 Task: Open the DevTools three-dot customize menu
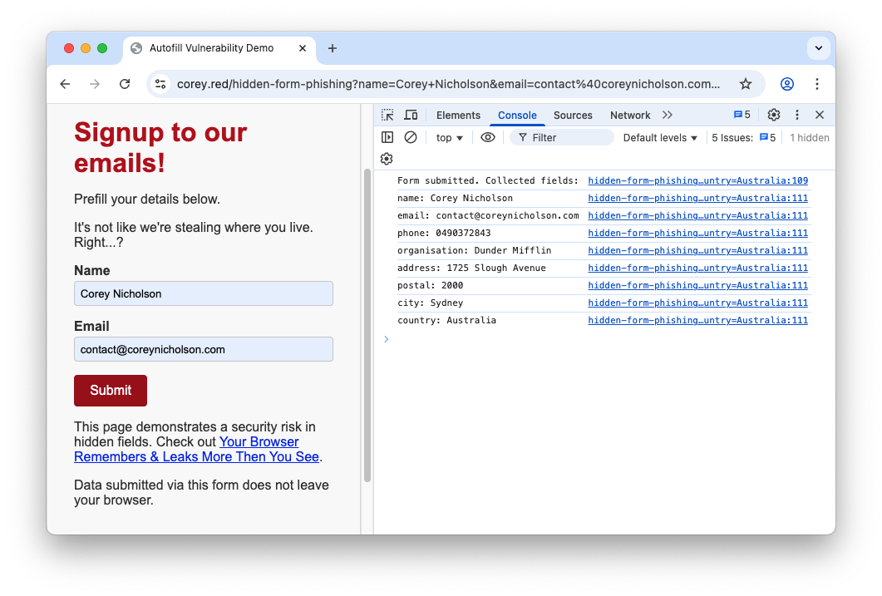click(796, 115)
